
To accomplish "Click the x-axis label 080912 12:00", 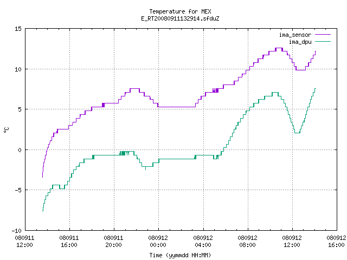I will click(292, 242).
